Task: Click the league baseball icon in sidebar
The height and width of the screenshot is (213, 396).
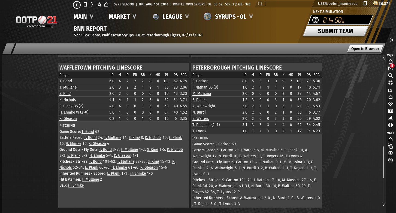Action: (390, 125)
